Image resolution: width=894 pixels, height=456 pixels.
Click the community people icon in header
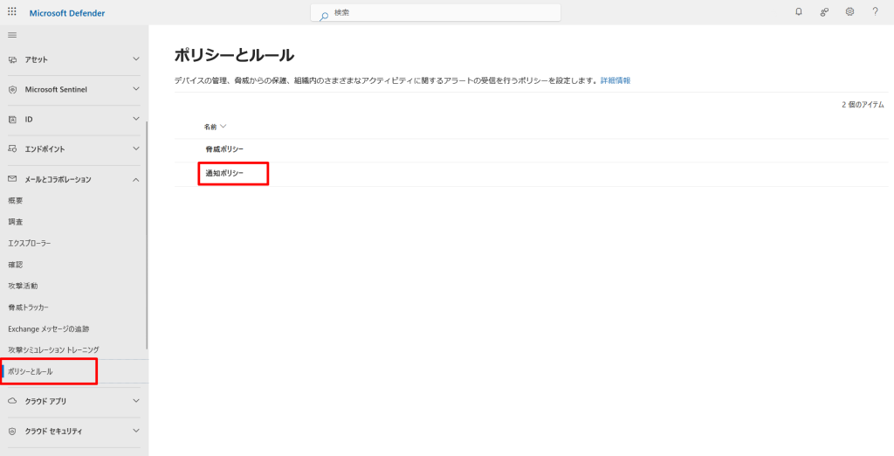point(824,12)
